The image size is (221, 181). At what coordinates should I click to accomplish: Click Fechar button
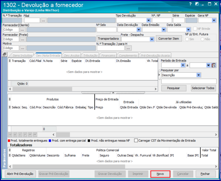(x=206, y=174)
